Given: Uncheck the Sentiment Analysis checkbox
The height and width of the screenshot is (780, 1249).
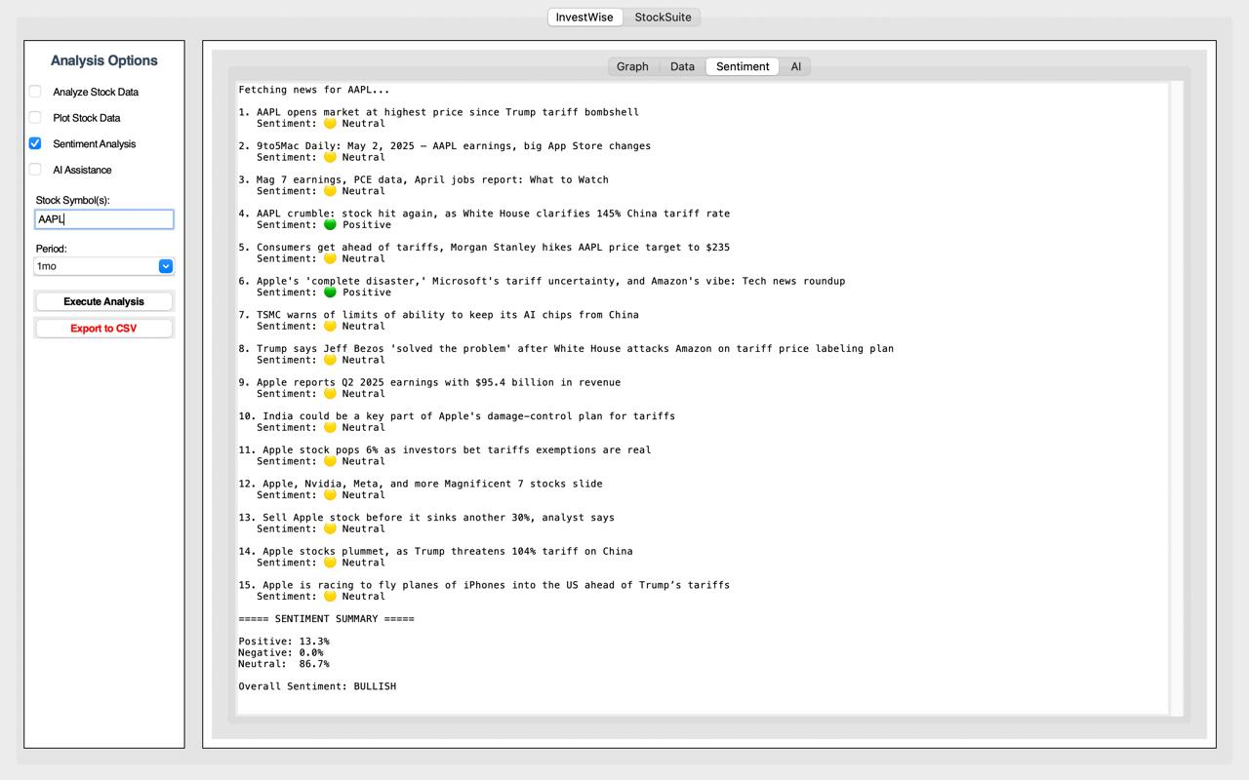Looking at the screenshot, I should (x=35, y=143).
